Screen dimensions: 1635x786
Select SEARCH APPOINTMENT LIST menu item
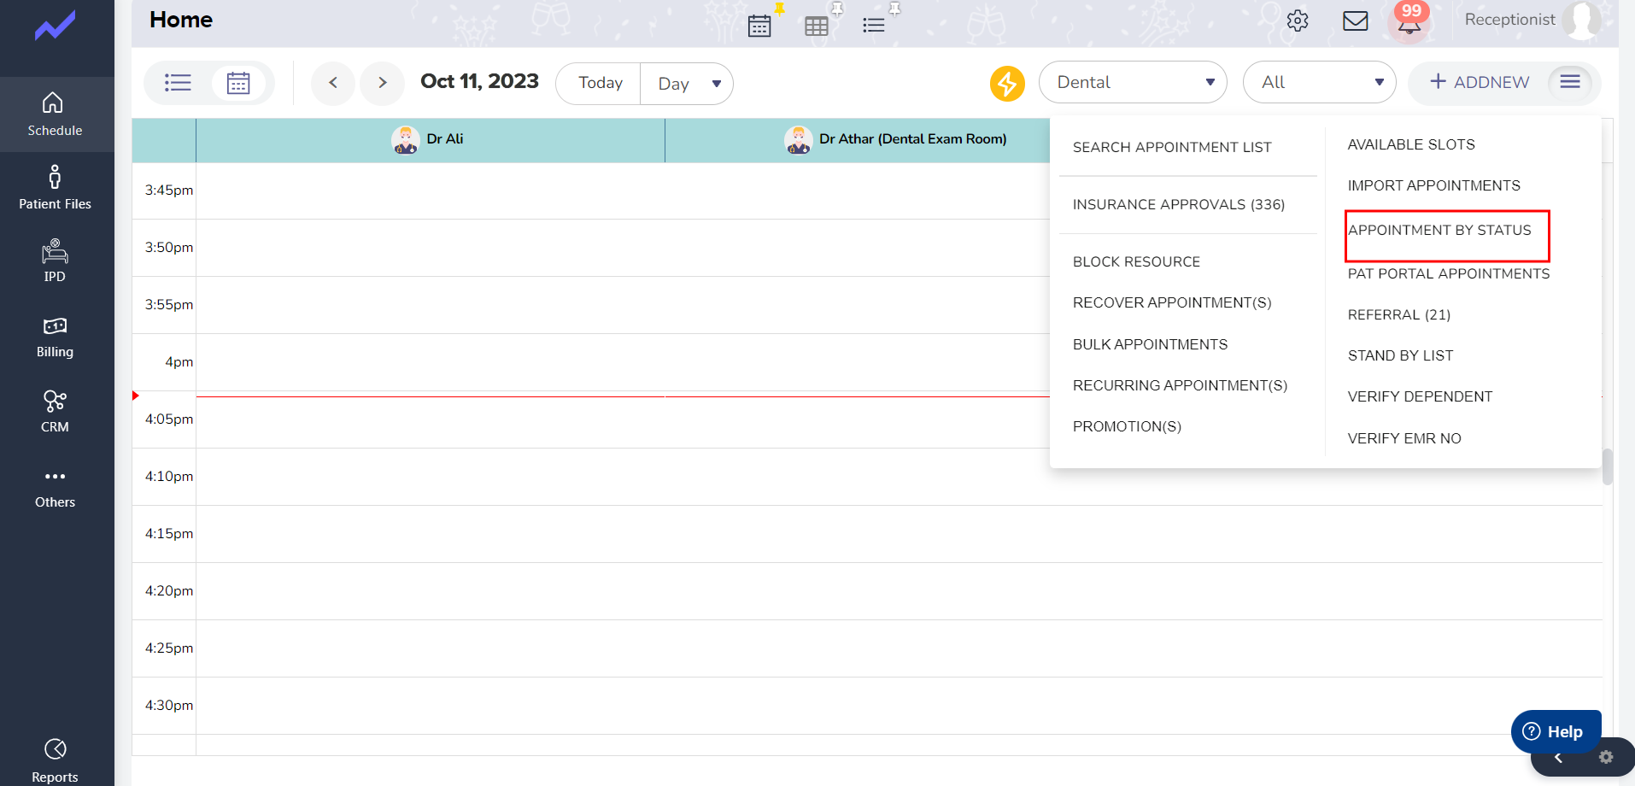(1172, 147)
